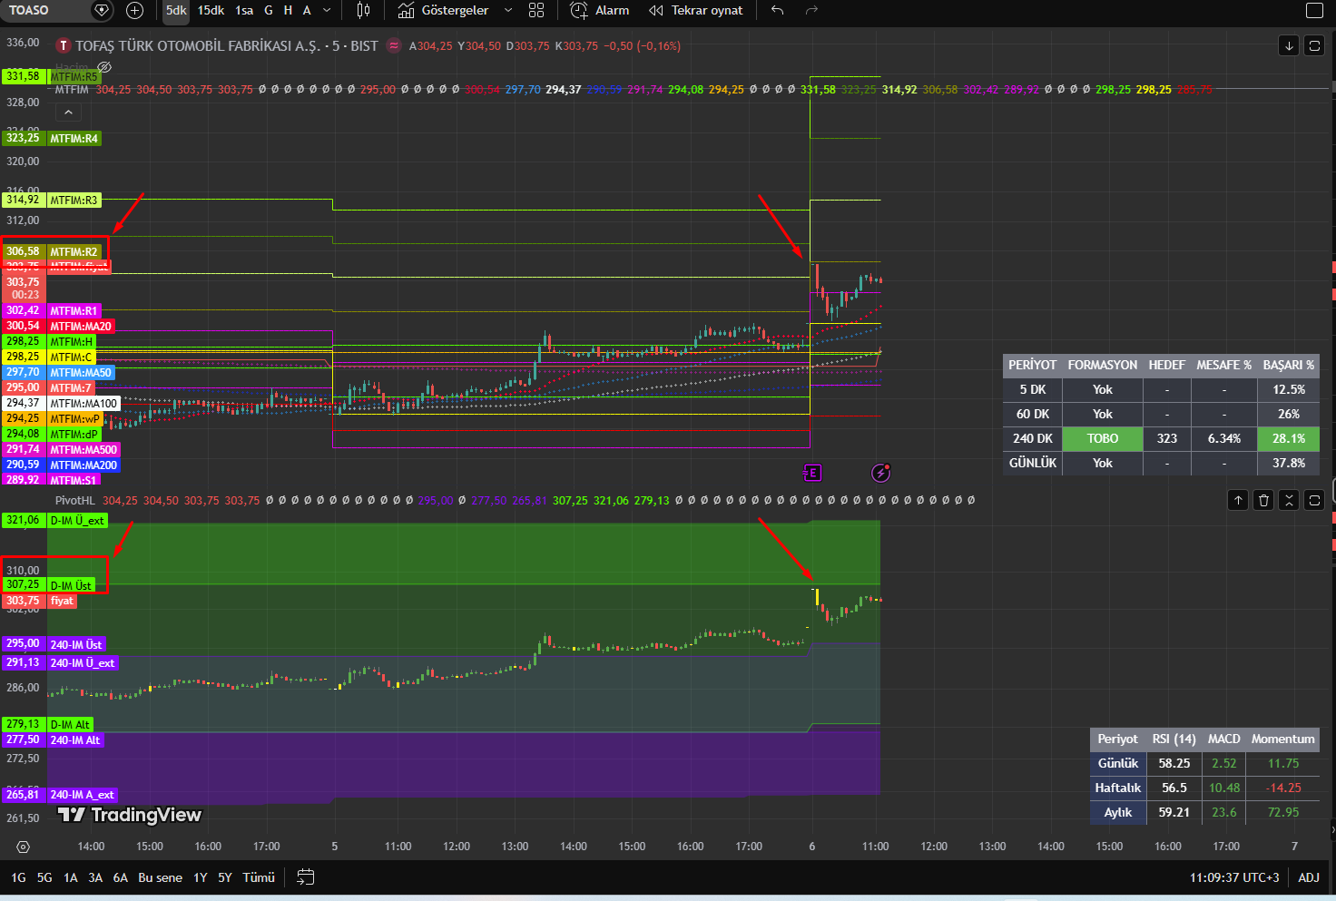Screen dimensions: 1336x901
Task: Start bar replay with Tekrar oynat
Action: (x=696, y=11)
